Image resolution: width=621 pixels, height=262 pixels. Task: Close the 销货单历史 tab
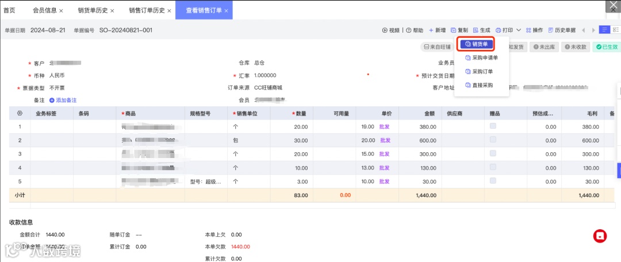click(112, 11)
